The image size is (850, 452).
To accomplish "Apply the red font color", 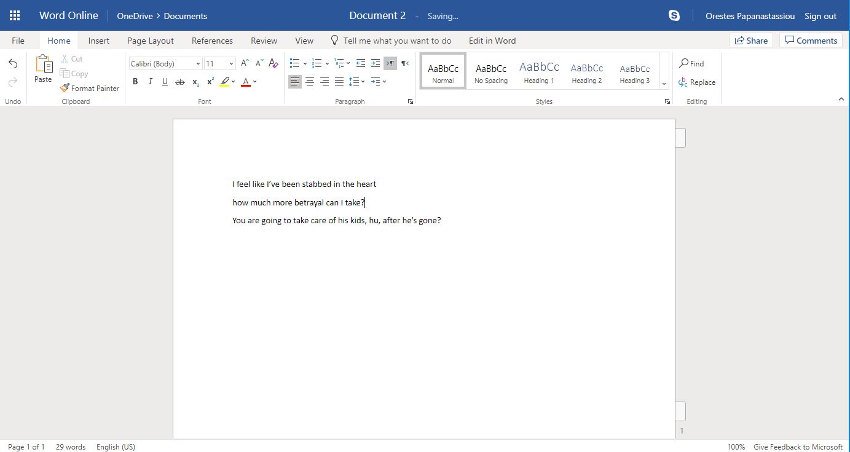I will 246,82.
